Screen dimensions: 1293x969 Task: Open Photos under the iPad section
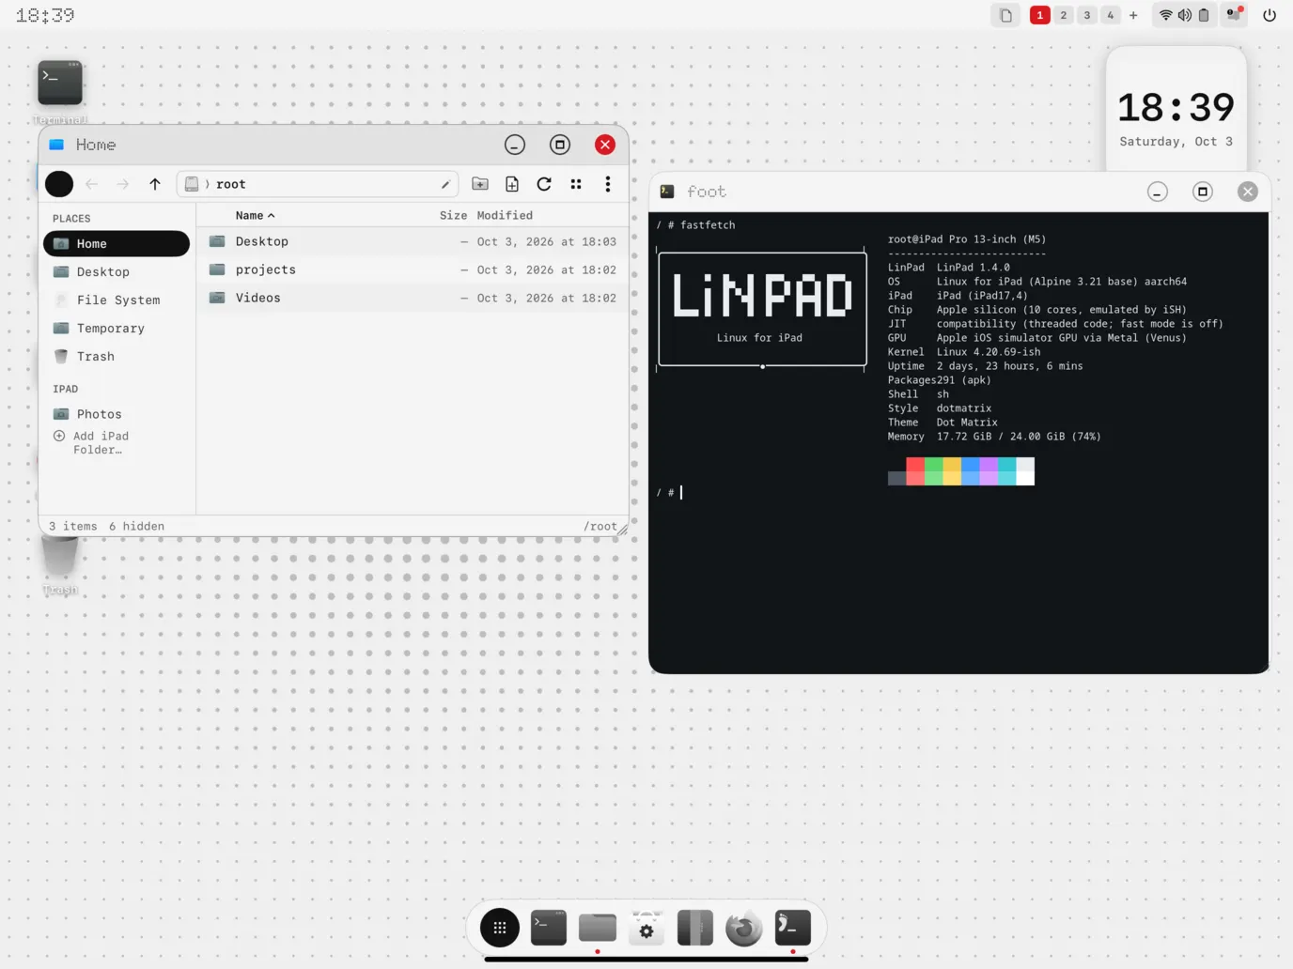pyautogui.click(x=117, y=414)
